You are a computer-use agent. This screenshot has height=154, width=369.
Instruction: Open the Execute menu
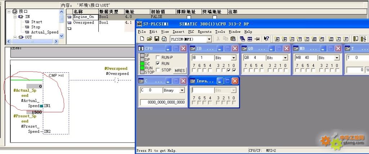[205, 32]
